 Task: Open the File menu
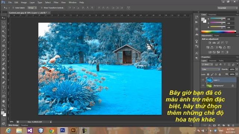pos(10,3)
